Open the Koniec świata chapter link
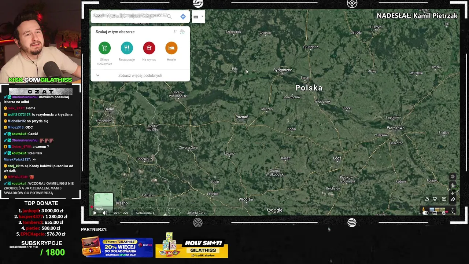Viewport: 469px width, 264px height. (x=145, y=213)
